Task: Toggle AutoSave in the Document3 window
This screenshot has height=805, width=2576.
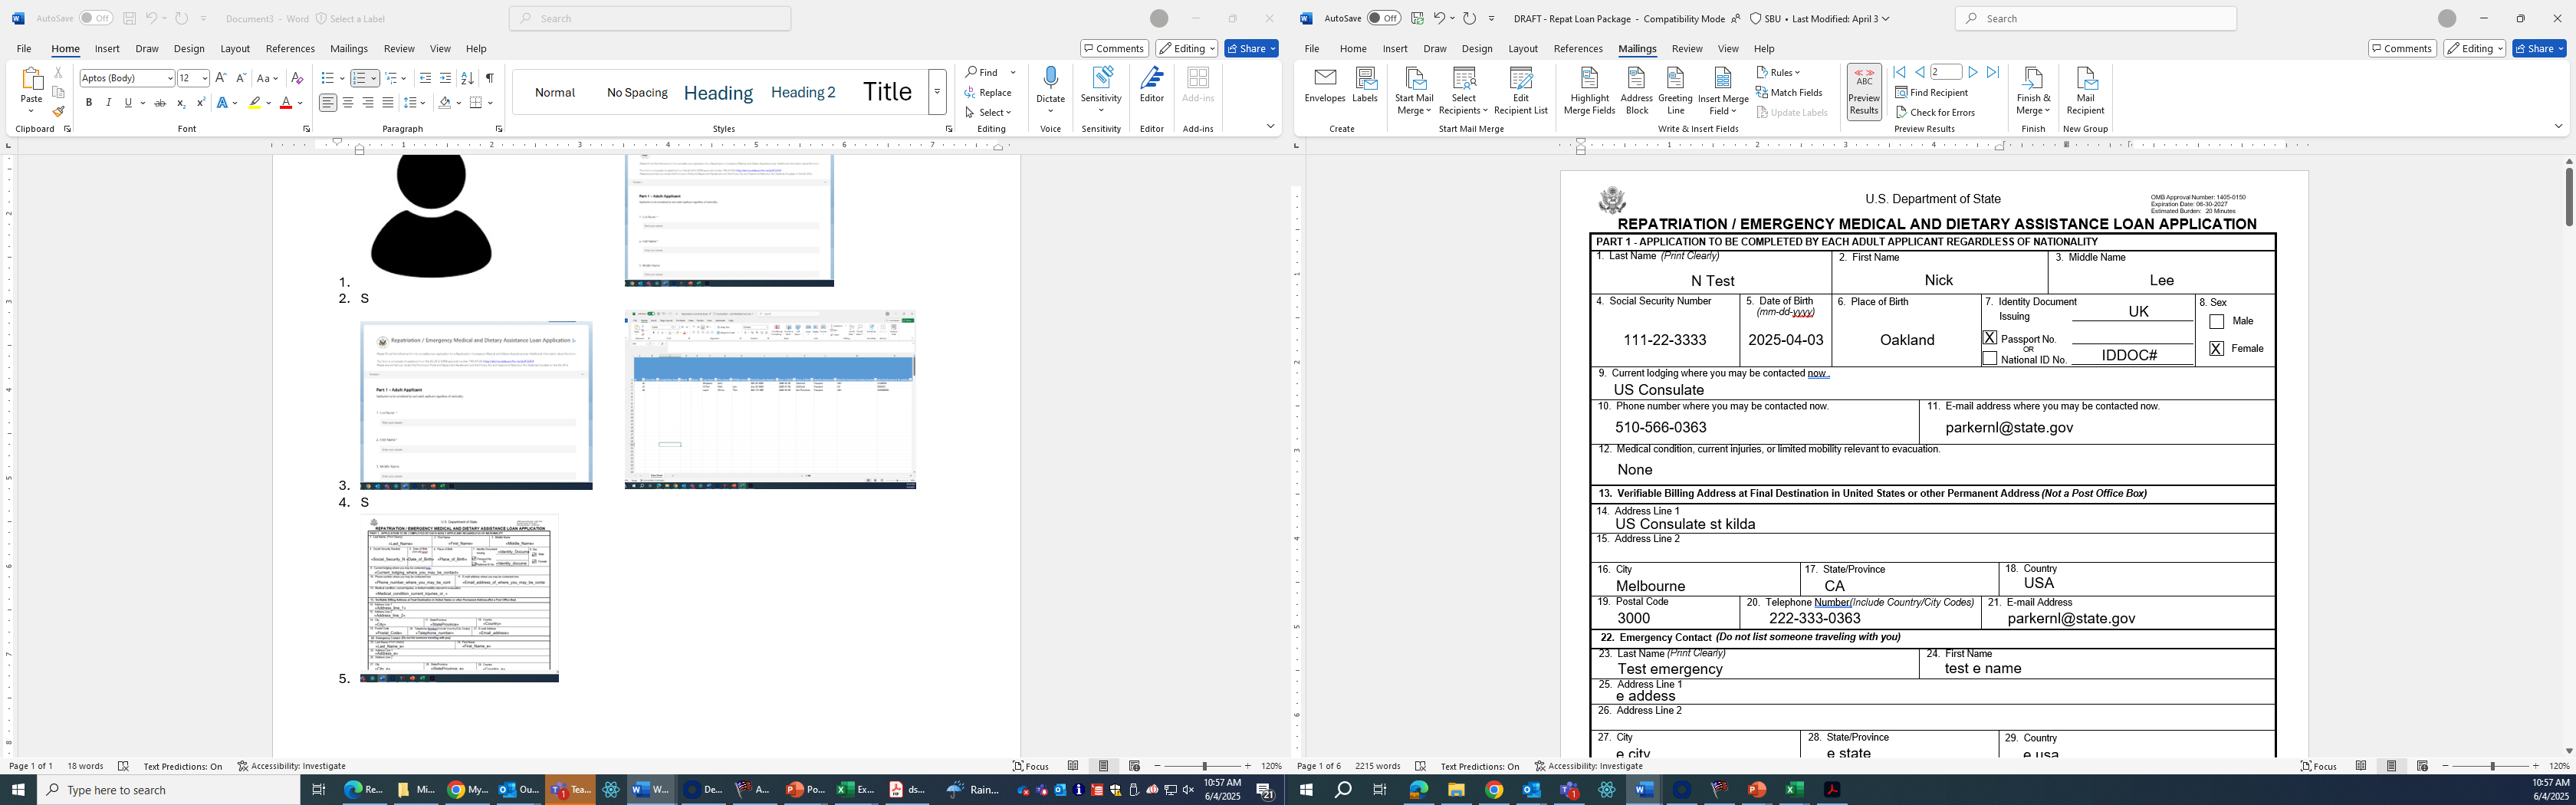Action: click(x=96, y=18)
